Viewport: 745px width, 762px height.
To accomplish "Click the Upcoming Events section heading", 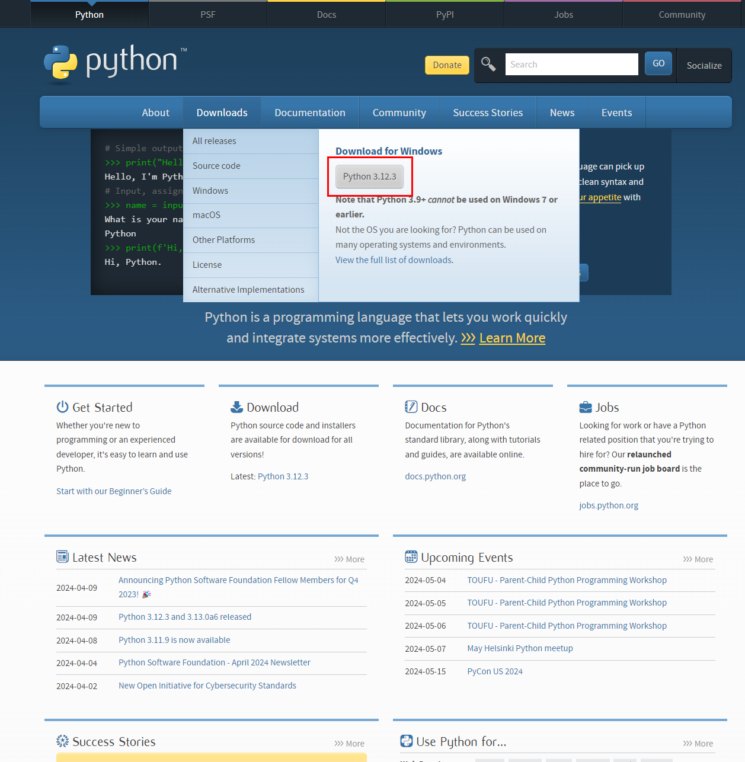I will coord(467,558).
